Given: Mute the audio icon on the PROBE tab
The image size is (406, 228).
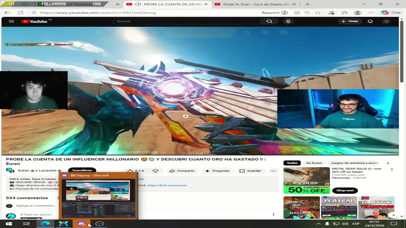Looking at the screenshot, I should tap(138, 4).
